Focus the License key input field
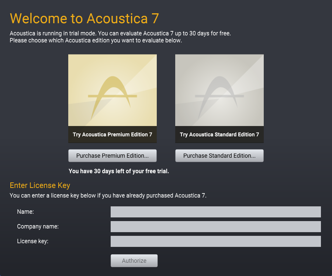The width and height of the screenshot is (332, 276). pos(216,241)
